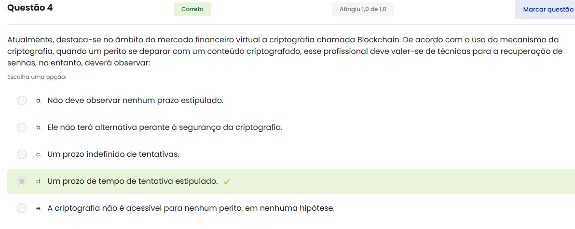
Task: Select radio button for option c
Action: (22, 154)
